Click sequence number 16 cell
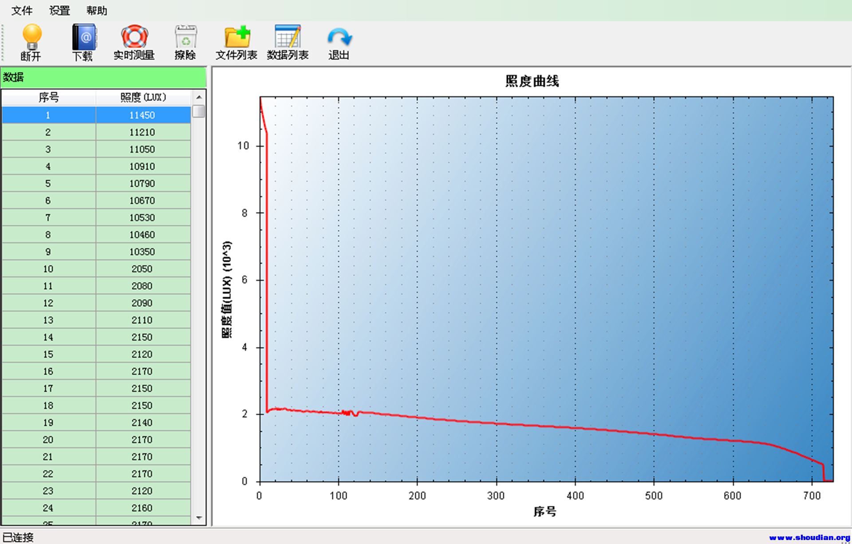 (48, 371)
